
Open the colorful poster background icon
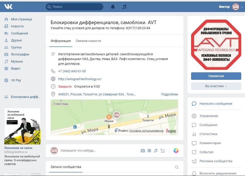[x=176, y=151]
